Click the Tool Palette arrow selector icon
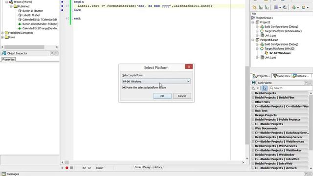The height and width of the screenshot is (176, 313). pos(264,88)
